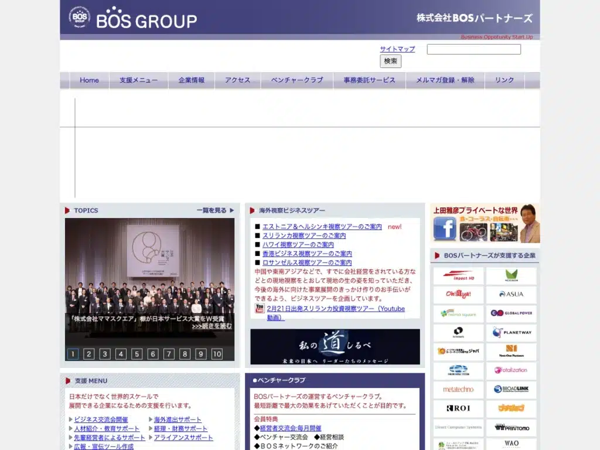Image resolution: width=600 pixels, height=450 pixels.
Task: Open エストニア&ヘルシンキ視察ツアー link
Action: click(x=322, y=227)
